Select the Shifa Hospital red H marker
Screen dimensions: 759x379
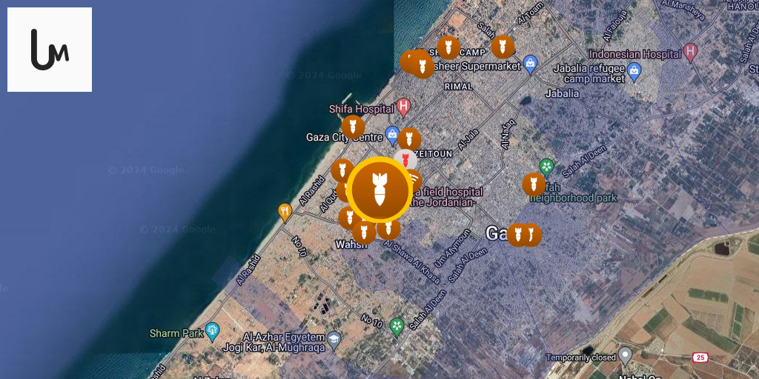(403, 107)
